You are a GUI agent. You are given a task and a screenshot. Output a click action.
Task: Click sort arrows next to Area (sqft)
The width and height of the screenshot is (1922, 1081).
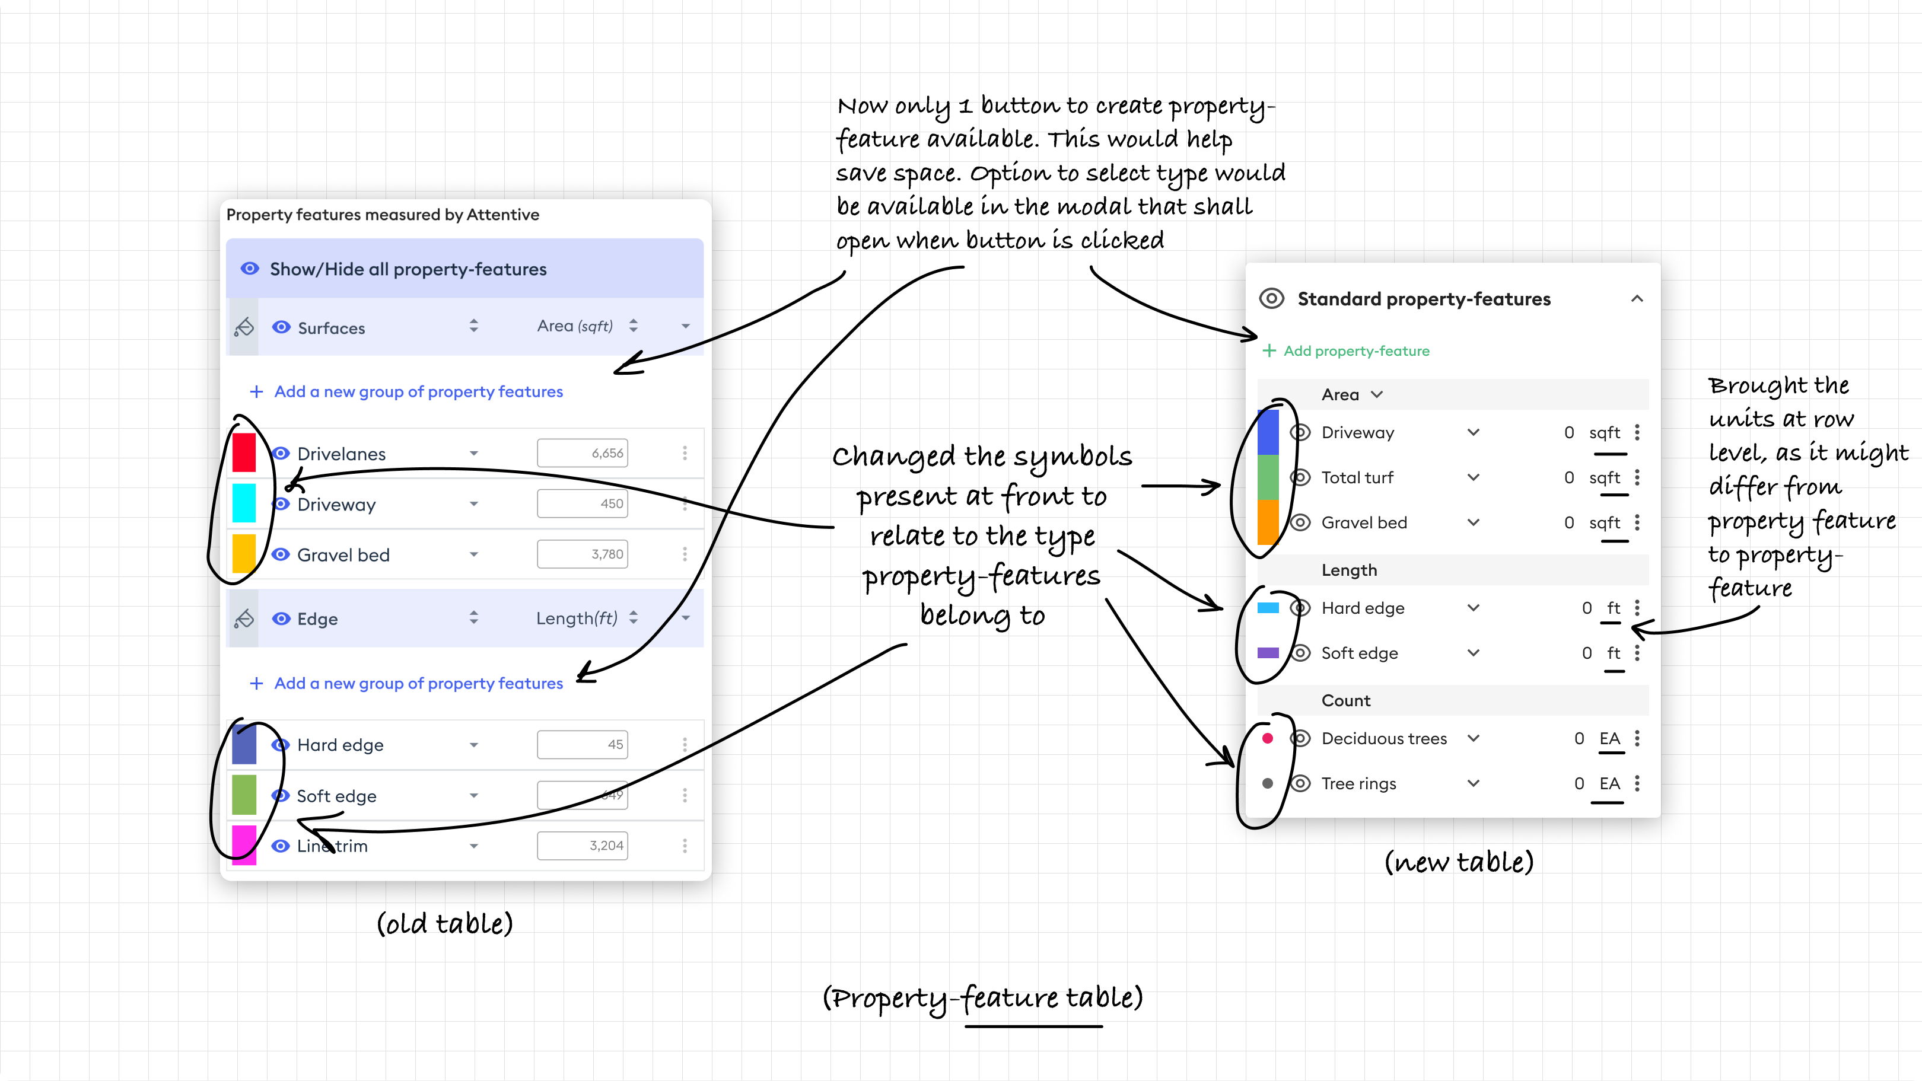click(x=633, y=326)
